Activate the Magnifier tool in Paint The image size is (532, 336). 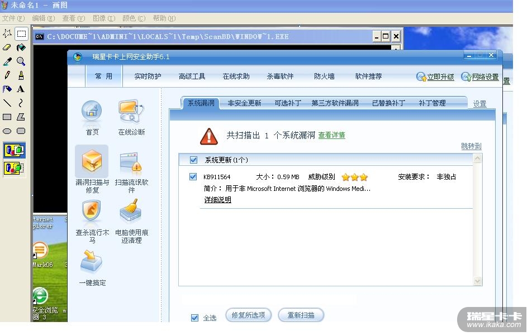pyautogui.click(x=21, y=61)
